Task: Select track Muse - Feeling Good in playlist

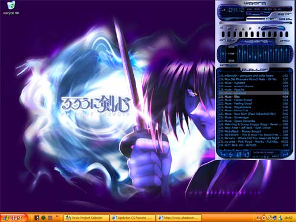Action: click(253, 104)
